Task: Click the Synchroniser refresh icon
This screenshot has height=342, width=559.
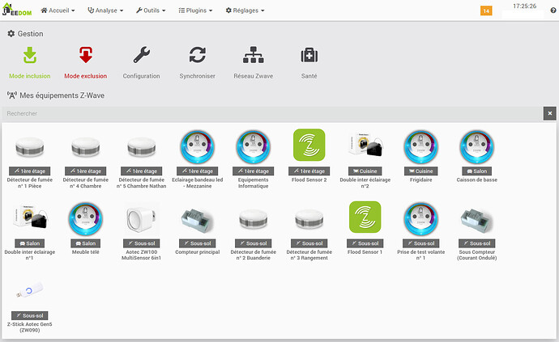Action: 197,55
